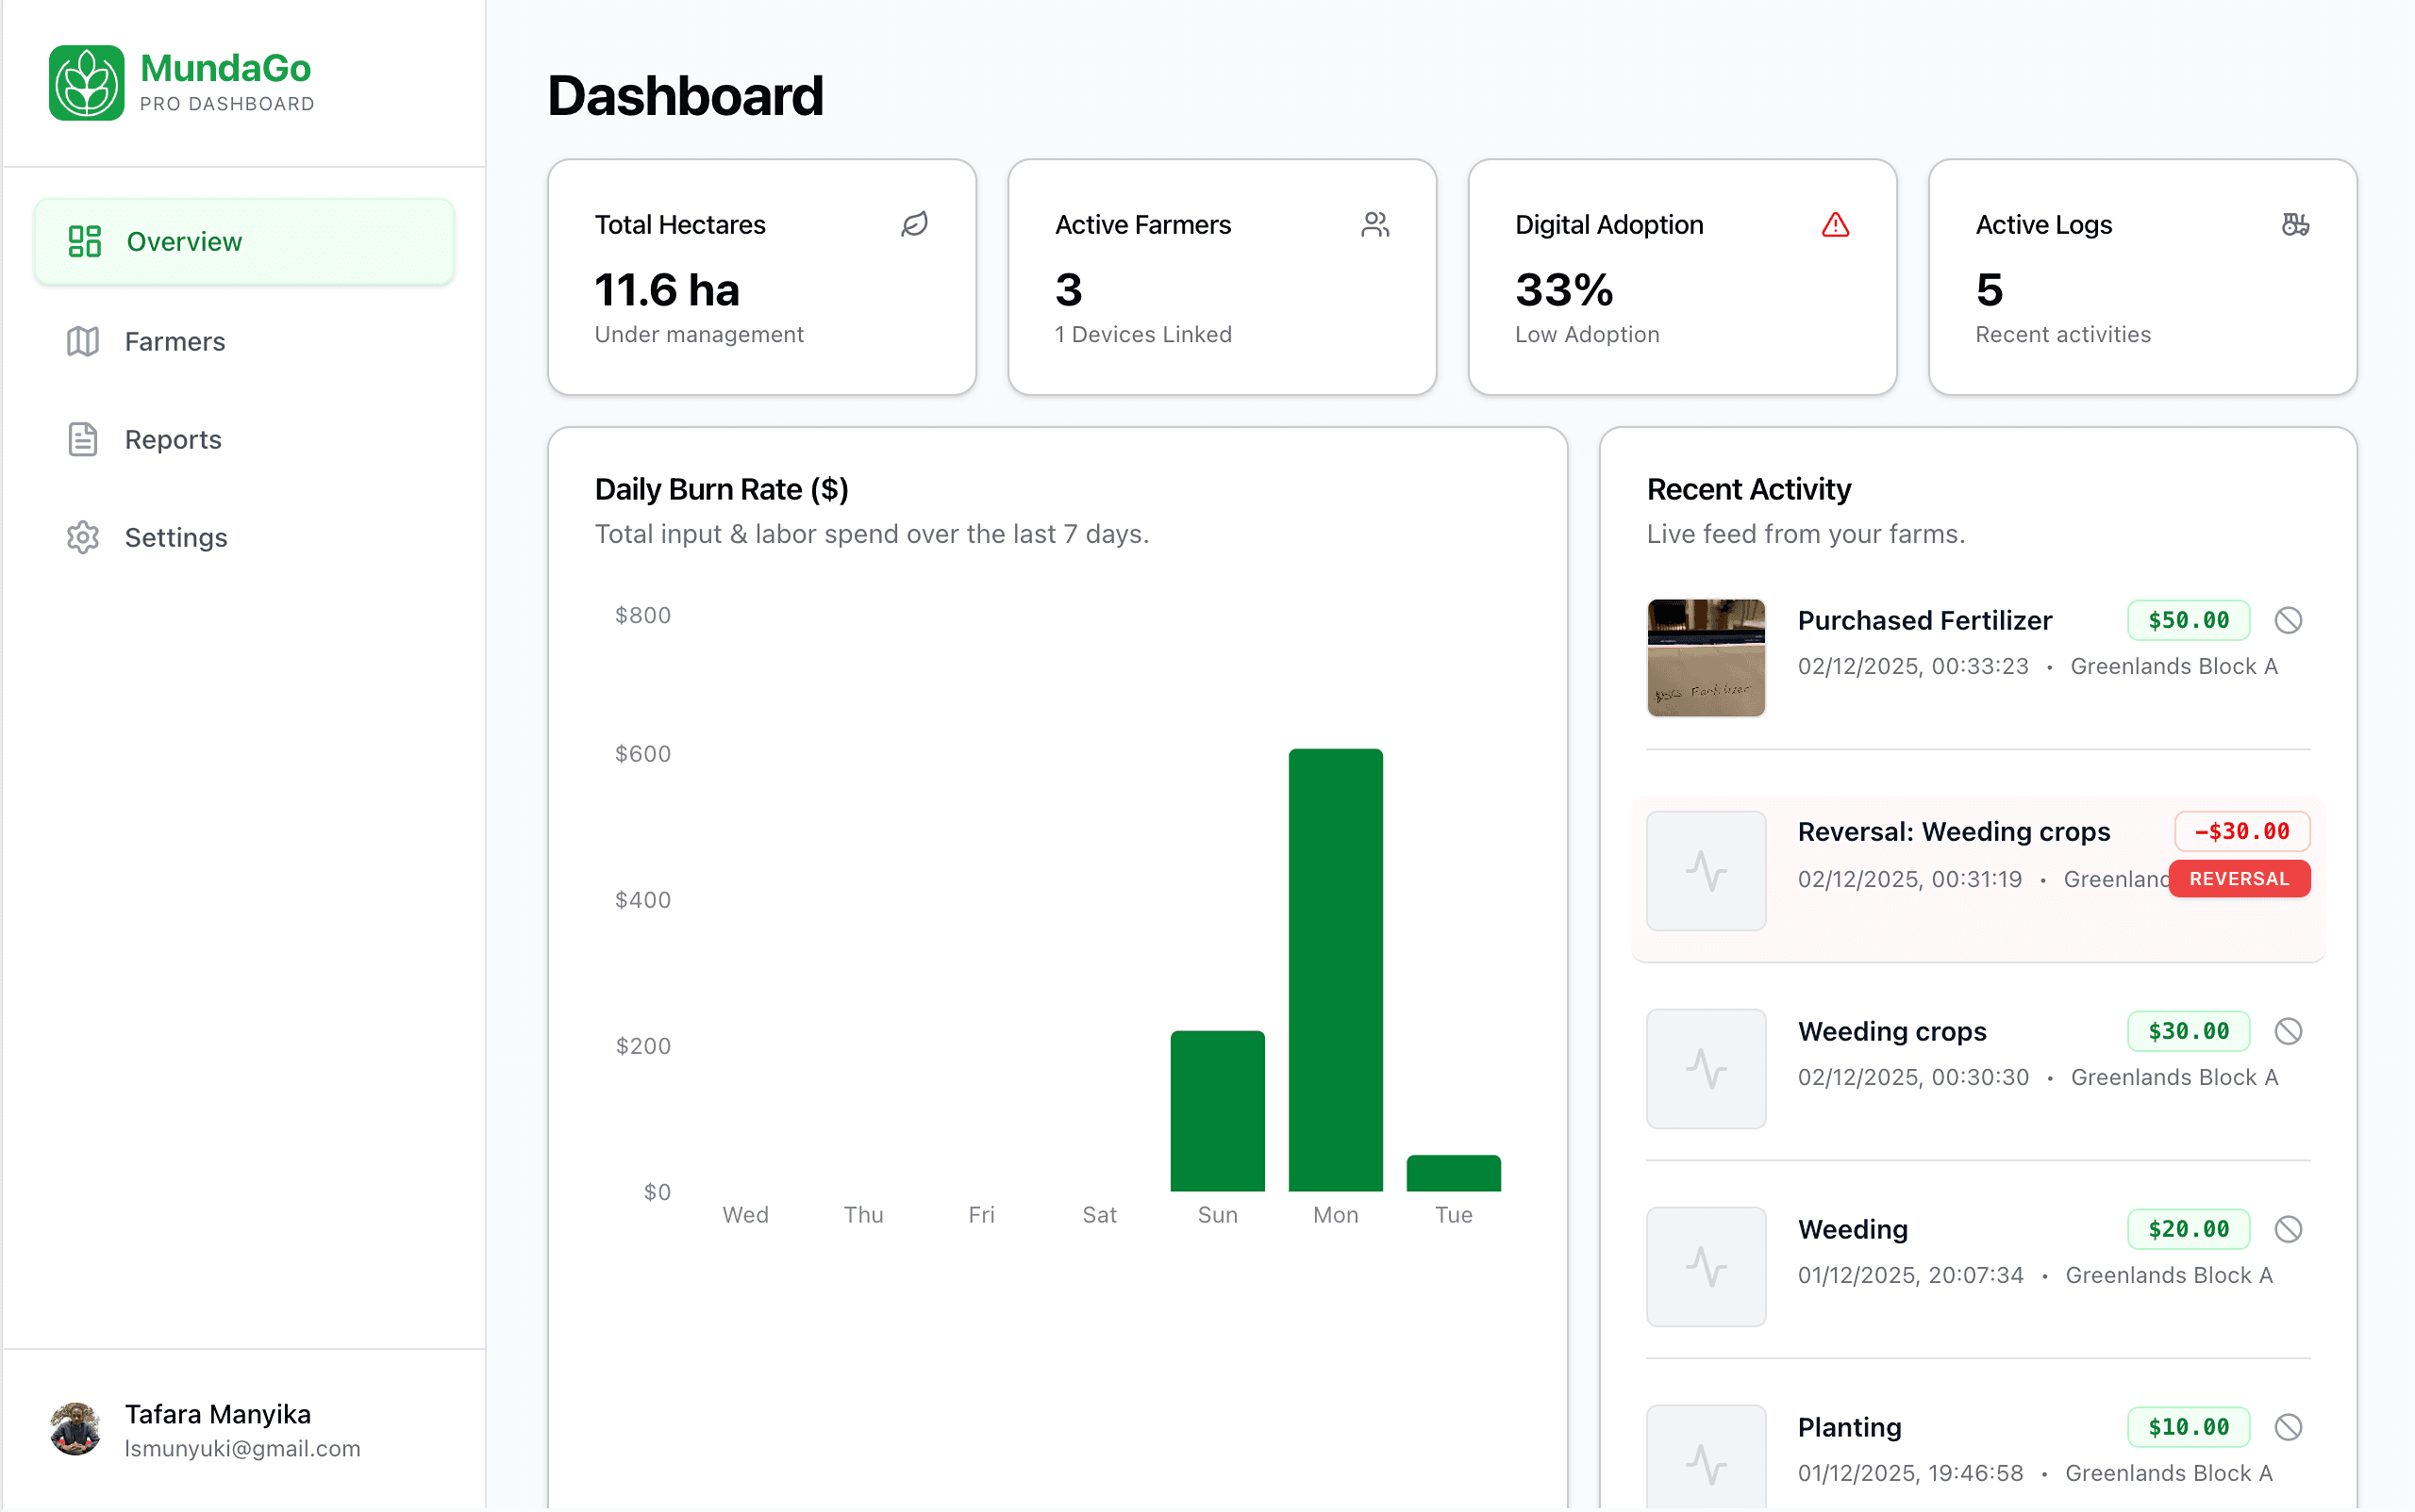Viewport: 2415px width, 1512px height.
Task: Click the REVERSAL badge on the reversed entry
Action: coord(2239,878)
